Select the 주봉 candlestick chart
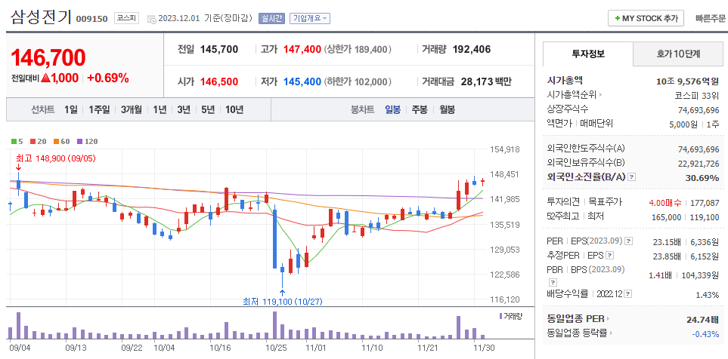This screenshot has width=728, height=359. coord(420,110)
